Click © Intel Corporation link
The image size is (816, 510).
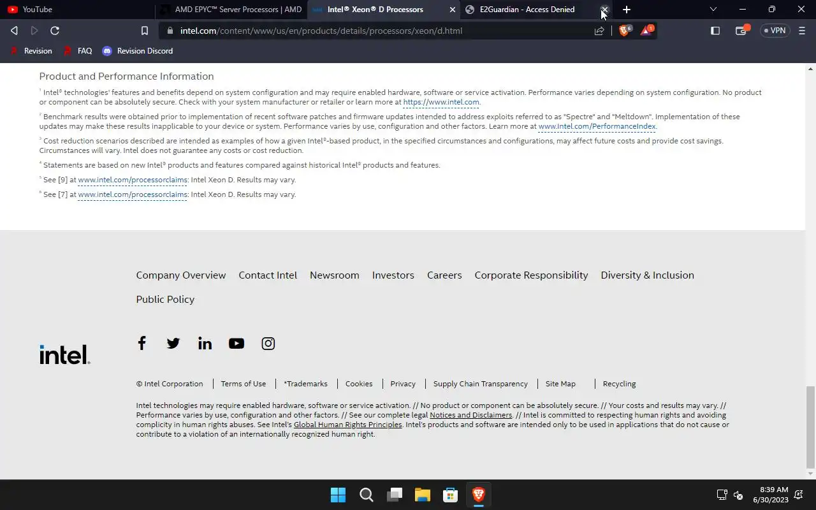(170, 384)
